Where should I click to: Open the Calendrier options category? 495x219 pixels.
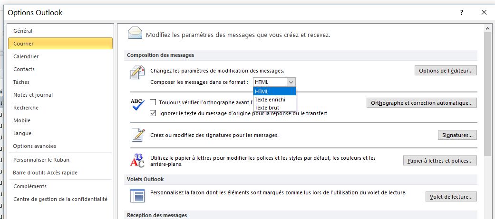[26, 56]
